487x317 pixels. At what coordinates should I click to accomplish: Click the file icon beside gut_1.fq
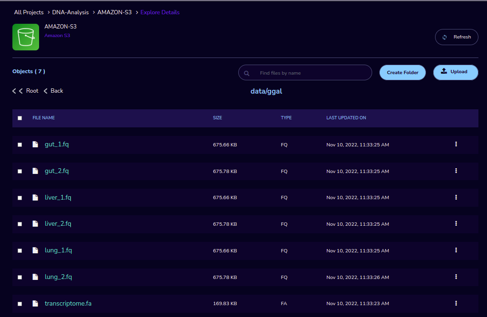[35, 144]
